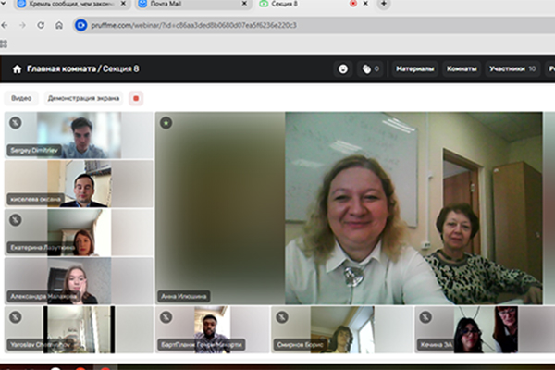555x370 pixels.
Task: Open the Участники participants list
Action: pos(512,68)
